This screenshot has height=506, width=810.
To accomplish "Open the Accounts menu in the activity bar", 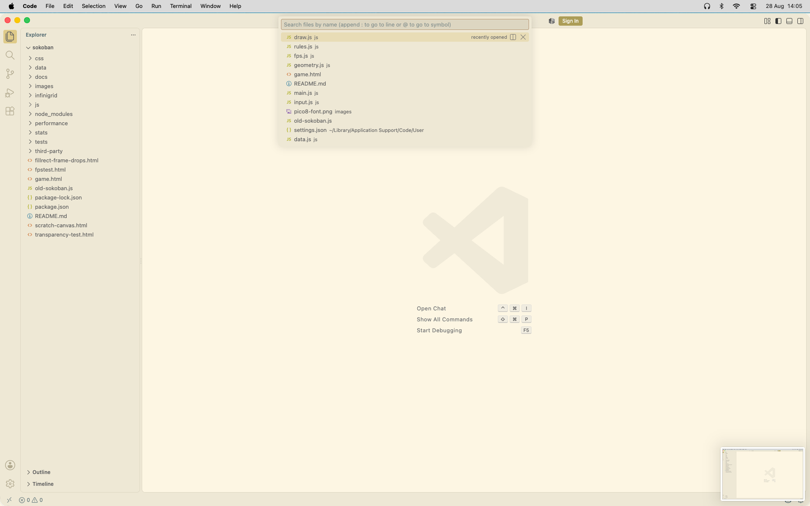I will click(10, 465).
